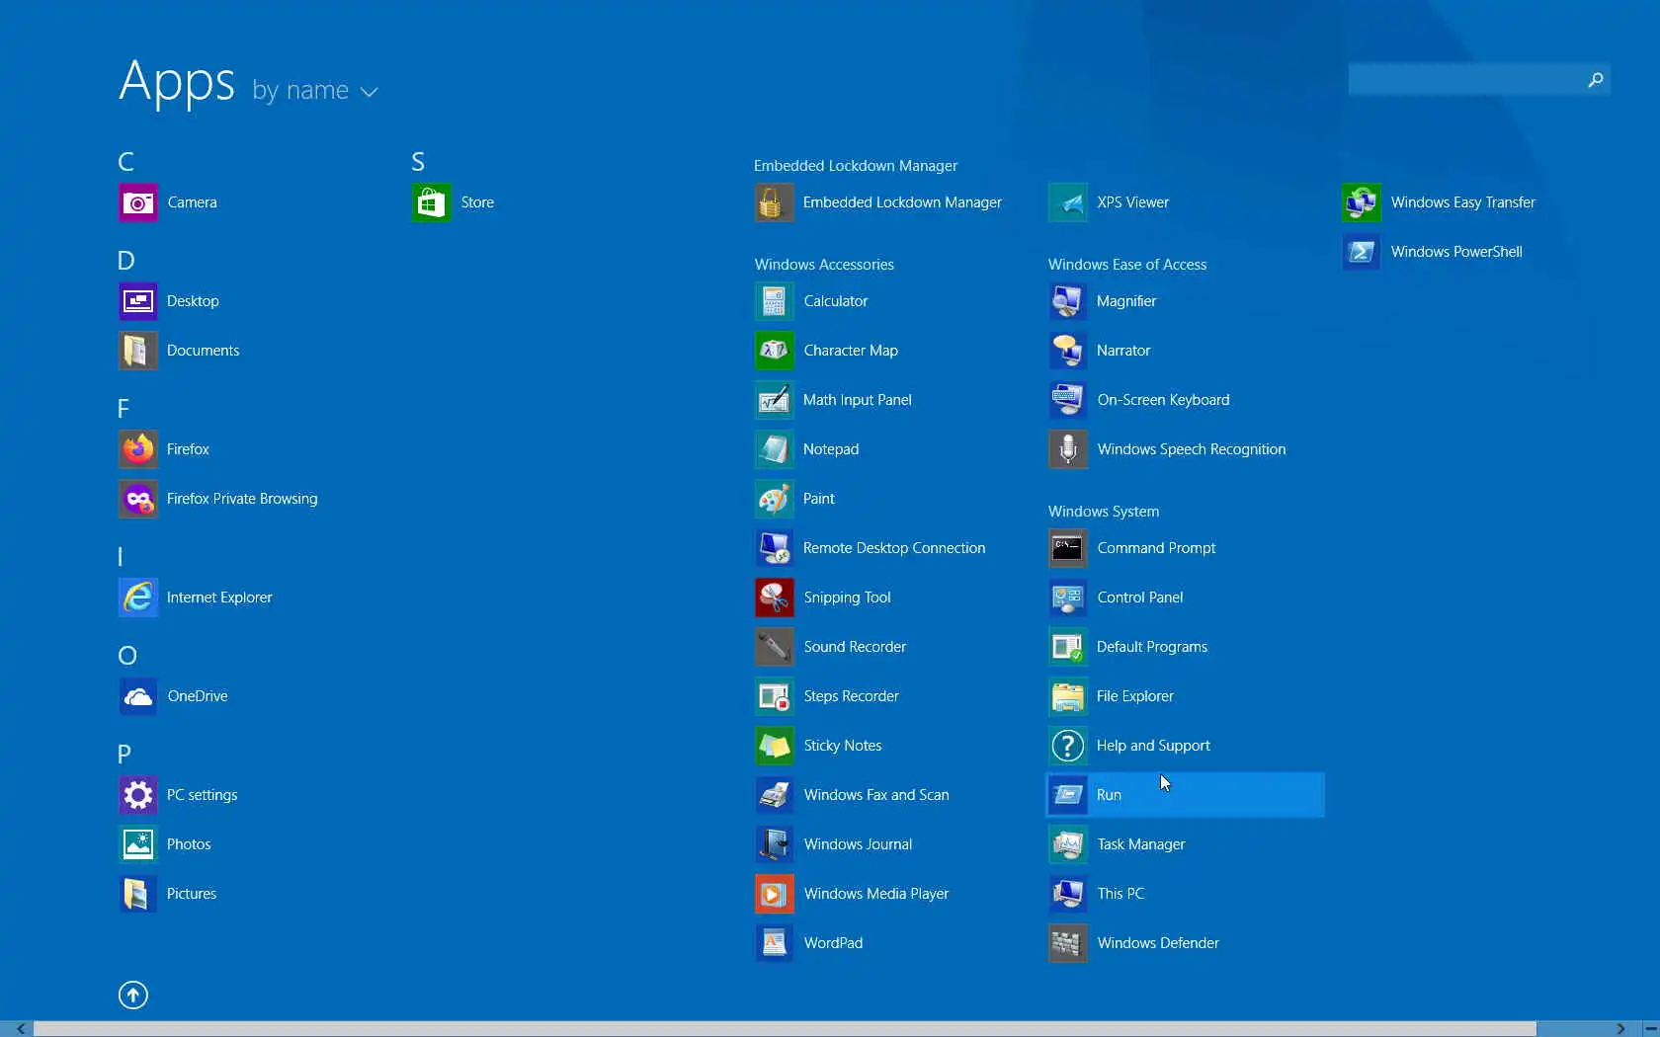Open the Task Manager icon
This screenshot has height=1037, width=1660.
[x=1068, y=844]
